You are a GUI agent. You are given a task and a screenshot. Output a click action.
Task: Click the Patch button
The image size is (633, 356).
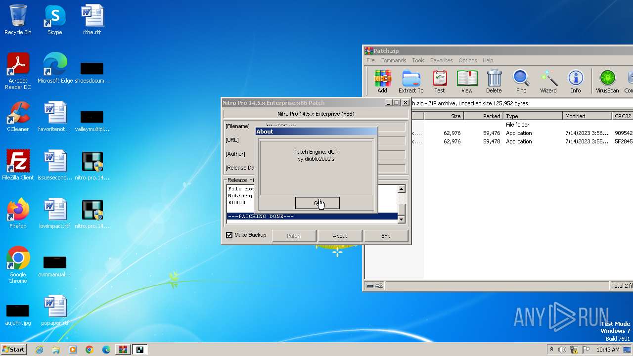tap(294, 236)
